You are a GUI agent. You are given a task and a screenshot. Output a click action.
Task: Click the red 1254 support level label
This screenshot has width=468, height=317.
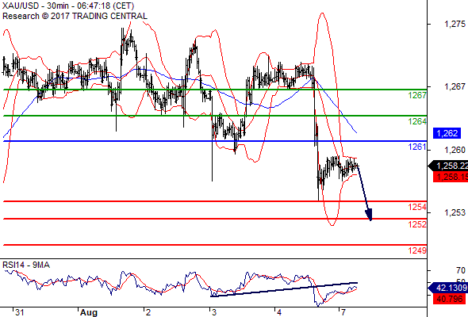[x=417, y=207]
